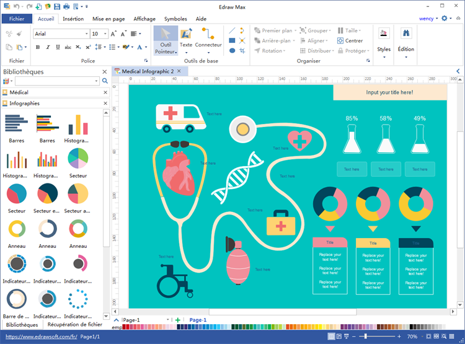The width and height of the screenshot is (465, 344).
Task: Select the Outil Pointeur tool
Action: tap(166, 40)
